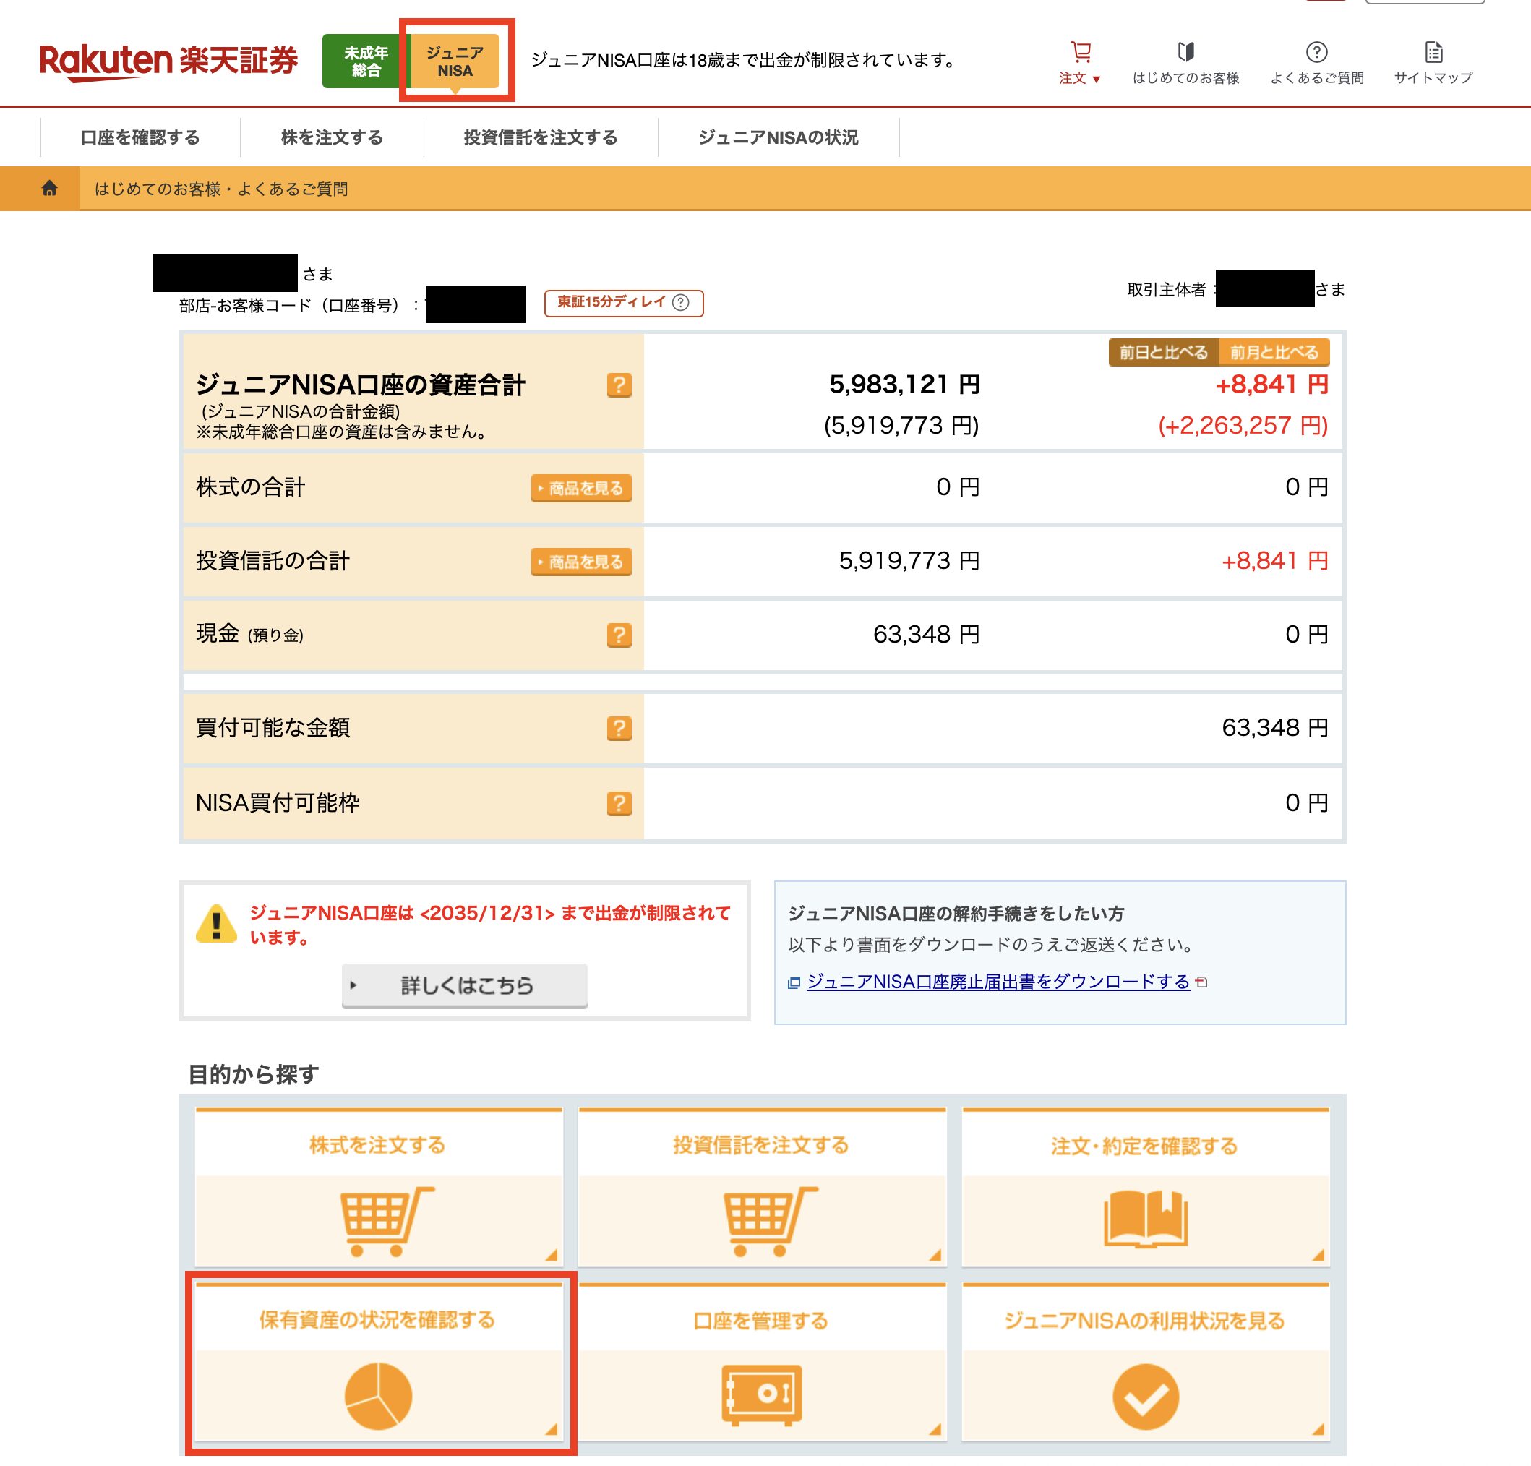The image size is (1531, 1466).
Task: Click the help icon beside NISA買付可能枠
Action: tap(619, 803)
